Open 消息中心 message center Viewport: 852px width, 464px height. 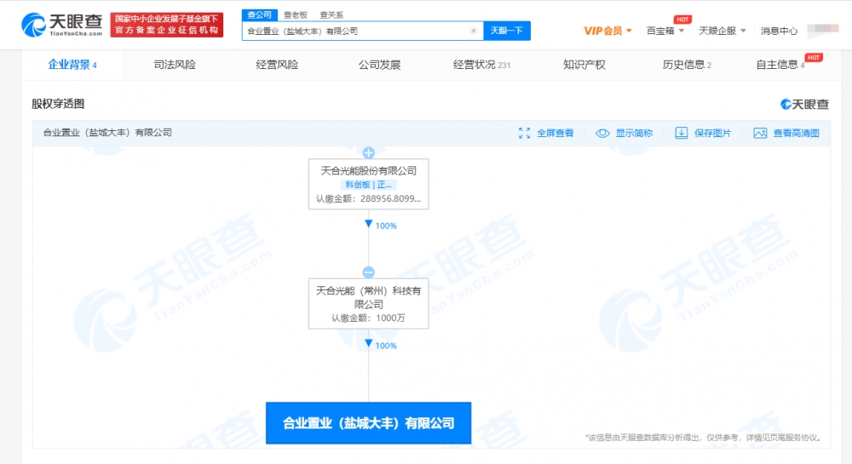779,31
